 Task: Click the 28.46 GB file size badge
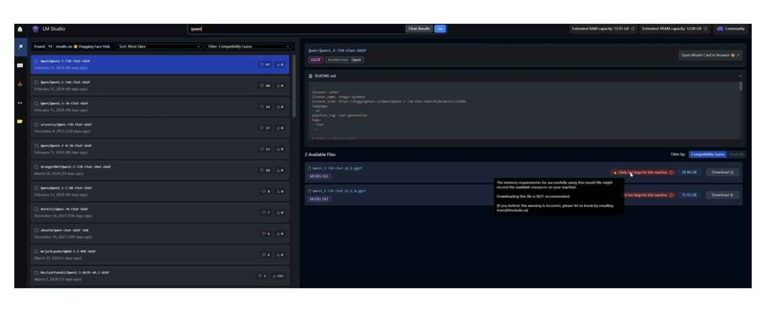click(x=689, y=173)
